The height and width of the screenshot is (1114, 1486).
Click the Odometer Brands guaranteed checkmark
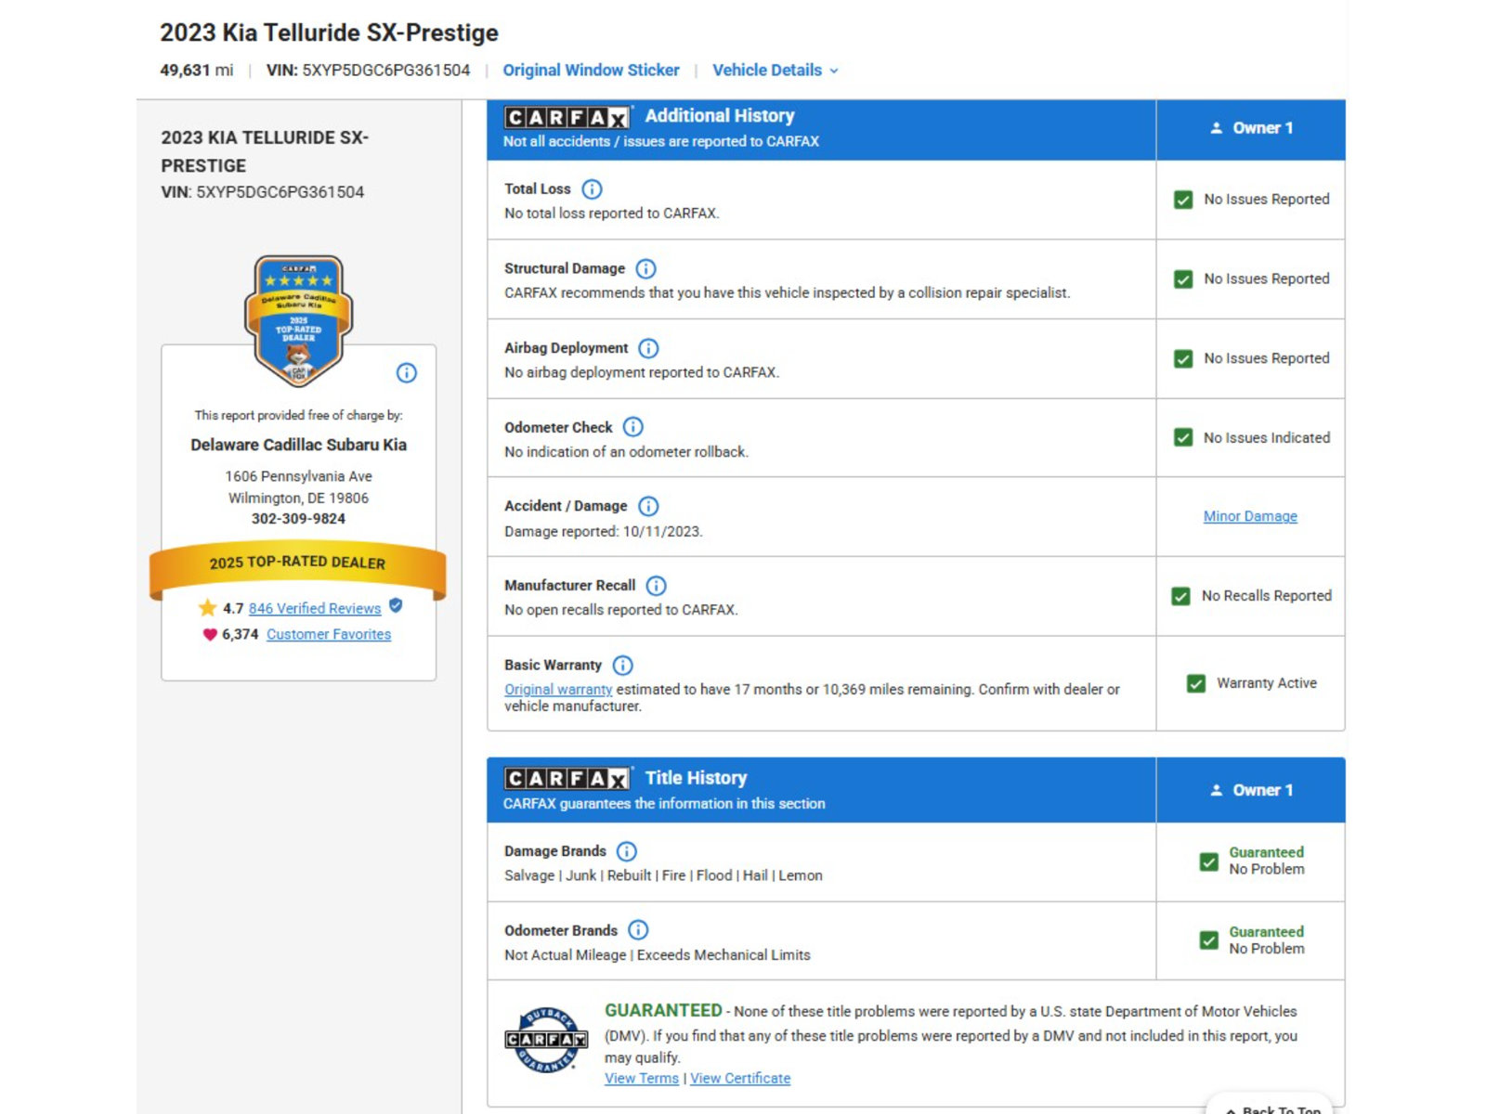(1209, 940)
